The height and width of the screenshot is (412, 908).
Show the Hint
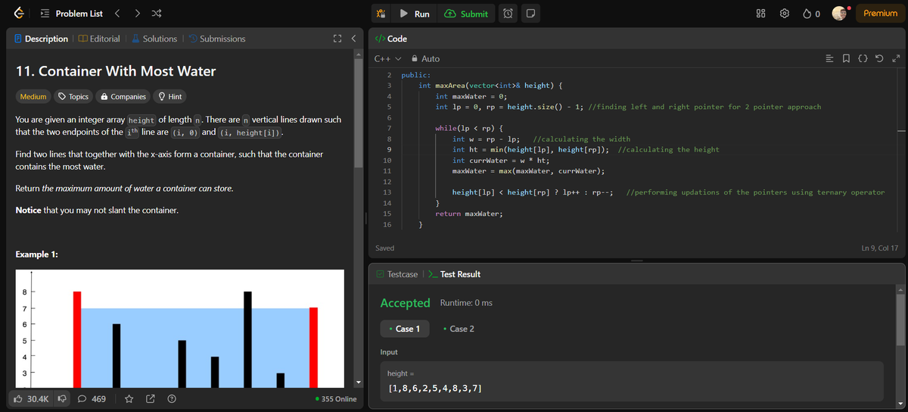point(170,96)
